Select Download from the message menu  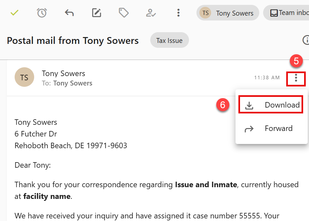(x=282, y=105)
